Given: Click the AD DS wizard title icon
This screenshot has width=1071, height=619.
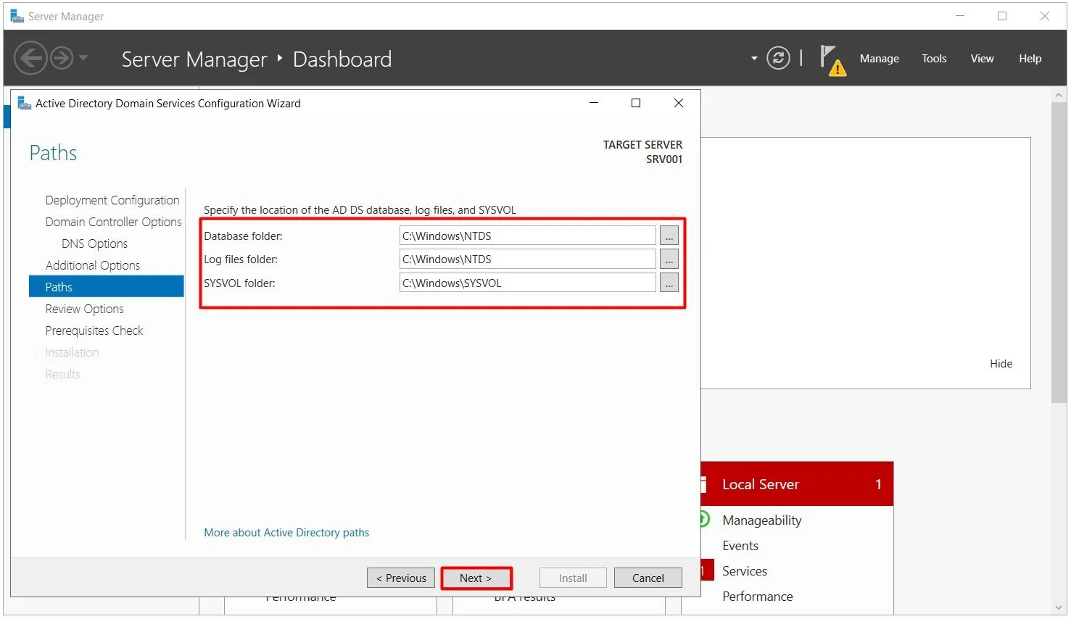Looking at the screenshot, I should tap(24, 103).
